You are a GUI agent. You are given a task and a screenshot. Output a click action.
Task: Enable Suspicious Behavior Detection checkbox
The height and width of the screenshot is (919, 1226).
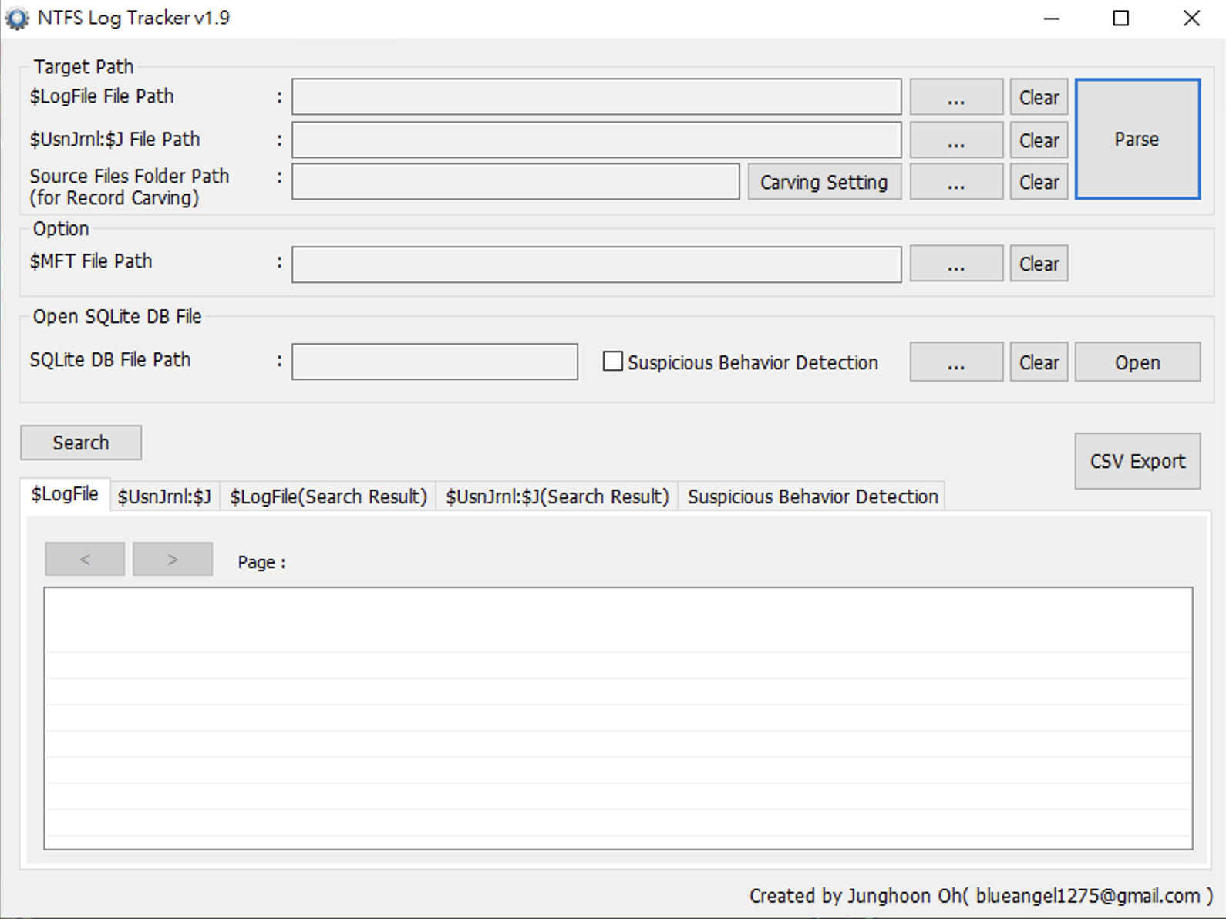tap(613, 362)
